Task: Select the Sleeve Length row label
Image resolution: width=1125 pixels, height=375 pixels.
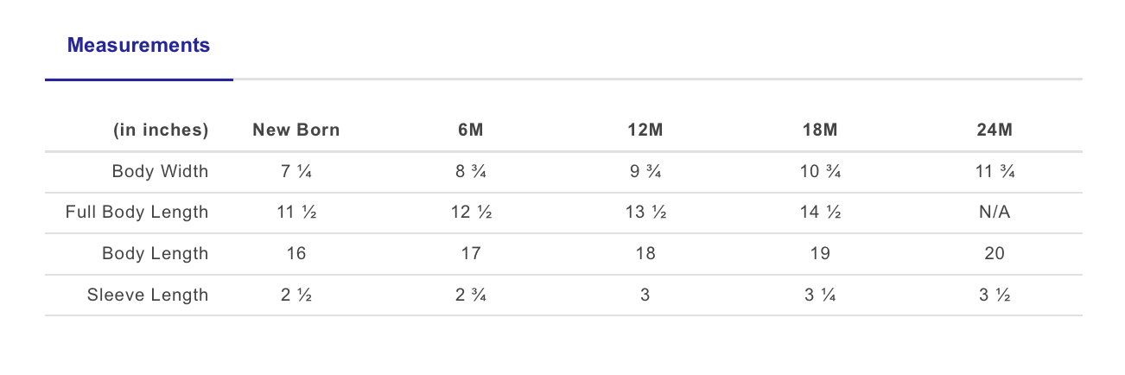Action: coord(148,295)
